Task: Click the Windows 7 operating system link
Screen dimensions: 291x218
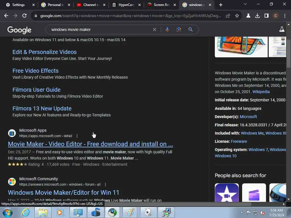Action: click(x=258, y=150)
